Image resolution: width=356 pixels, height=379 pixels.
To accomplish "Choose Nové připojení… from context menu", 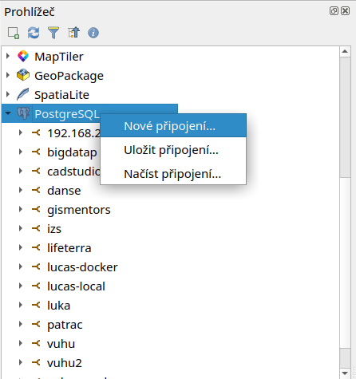I will point(173,126).
